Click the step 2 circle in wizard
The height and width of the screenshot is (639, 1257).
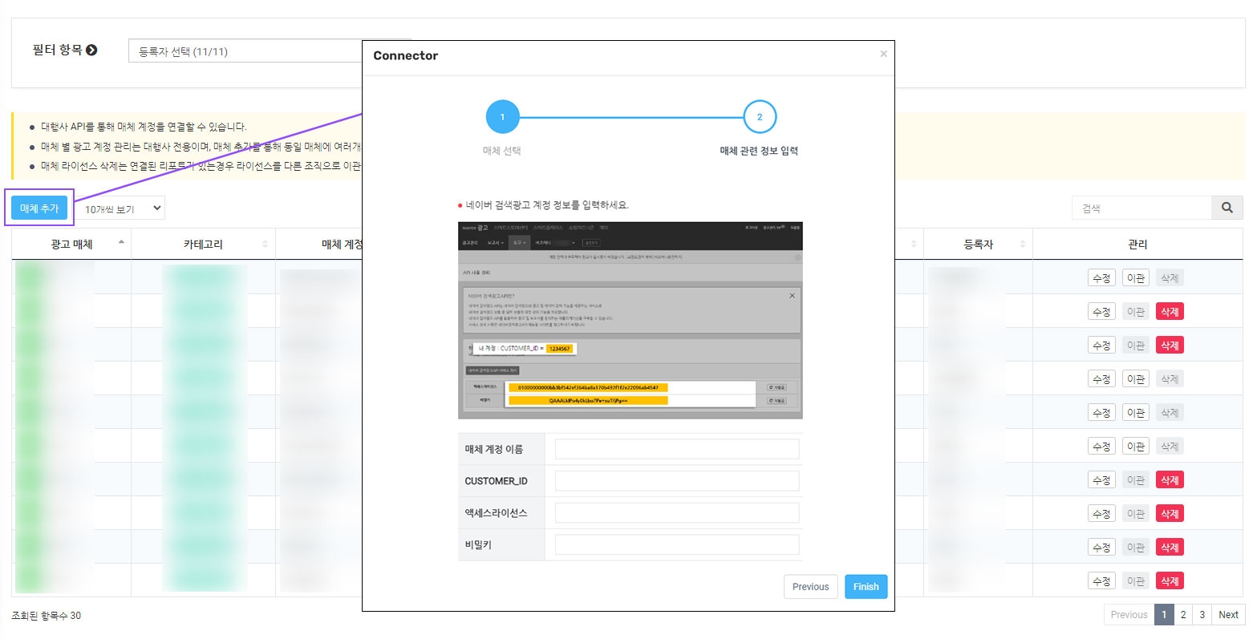pos(759,117)
